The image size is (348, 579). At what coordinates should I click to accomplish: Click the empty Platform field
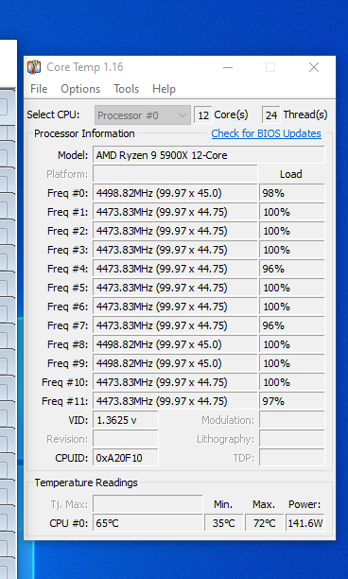click(175, 174)
